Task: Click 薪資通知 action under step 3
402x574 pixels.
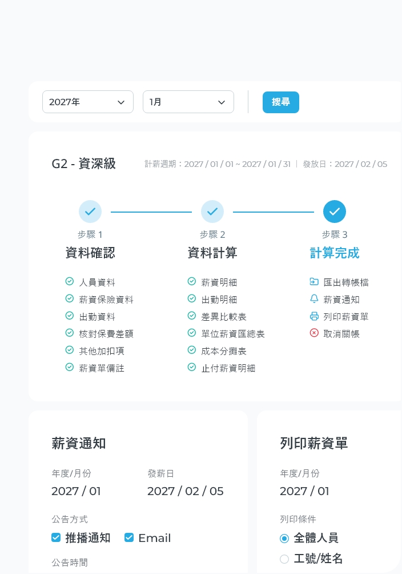Action: click(x=341, y=300)
